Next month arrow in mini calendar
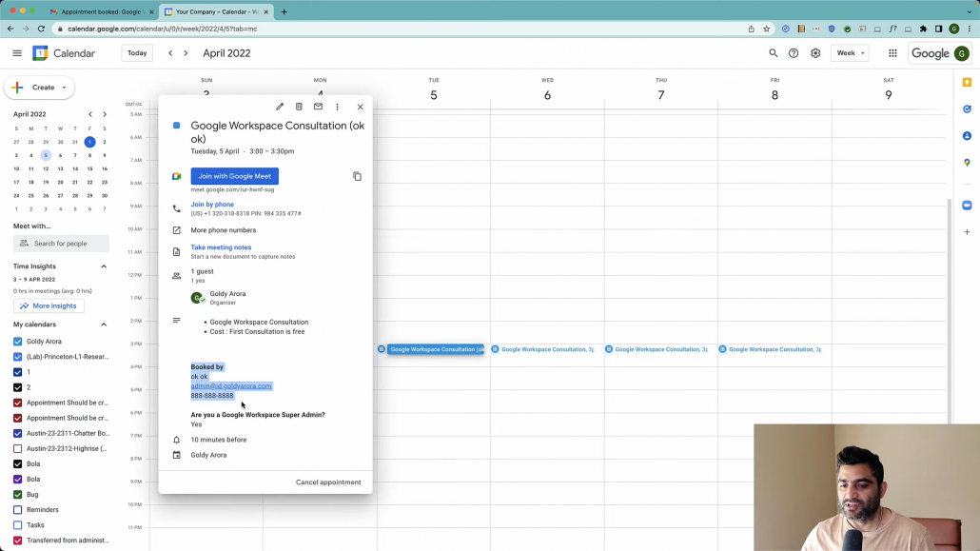Image resolution: width=980 pixels, height=551 pixels. pyautogui.click(x=105, y=114)
